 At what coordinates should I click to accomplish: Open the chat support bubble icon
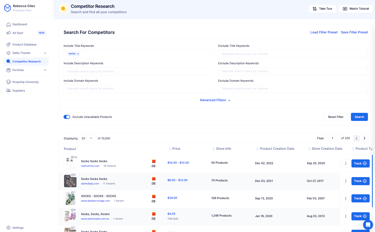368,224
